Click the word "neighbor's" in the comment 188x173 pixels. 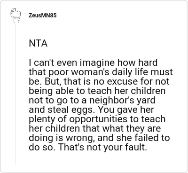112,101
